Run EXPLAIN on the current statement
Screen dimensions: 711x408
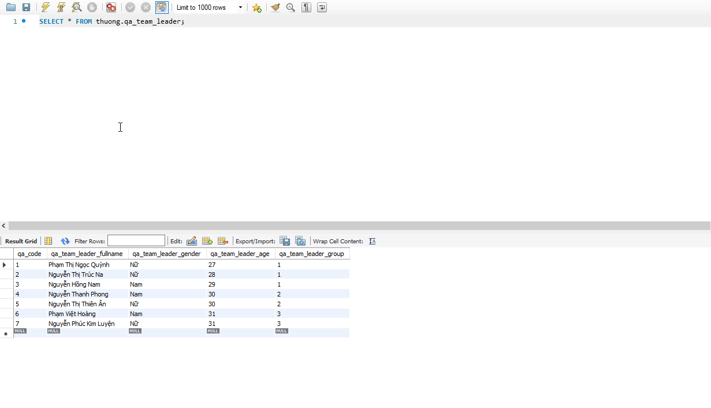click(76, 8)
